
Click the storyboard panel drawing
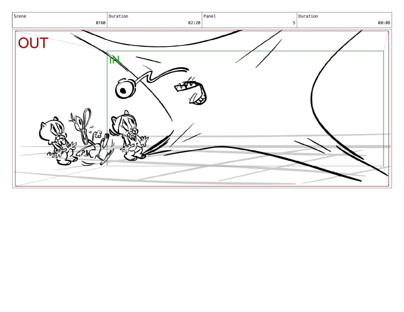click(202, 109)
